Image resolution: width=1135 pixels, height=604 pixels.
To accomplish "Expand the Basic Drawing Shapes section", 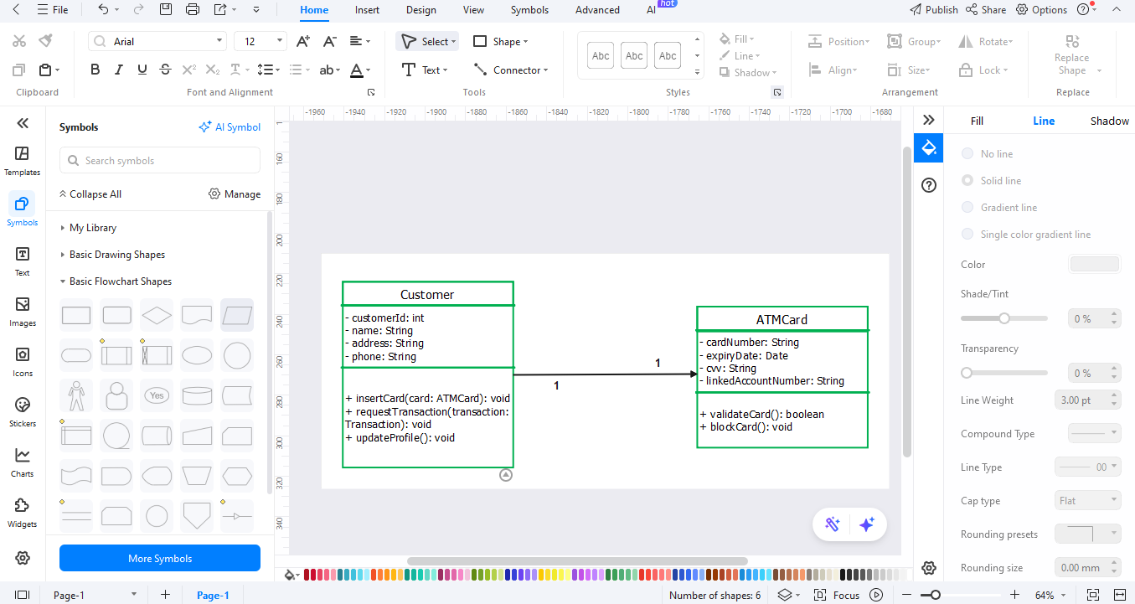I will 112,255.
